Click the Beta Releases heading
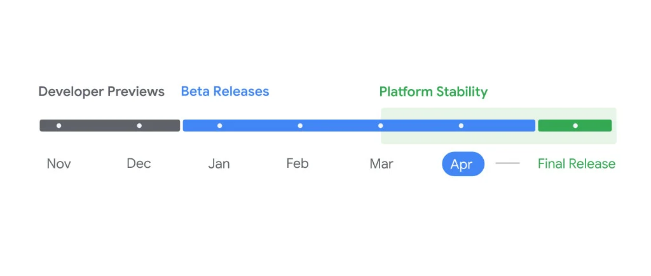The height and width of the screenshot is (276, 651). [x=225, y=92]
